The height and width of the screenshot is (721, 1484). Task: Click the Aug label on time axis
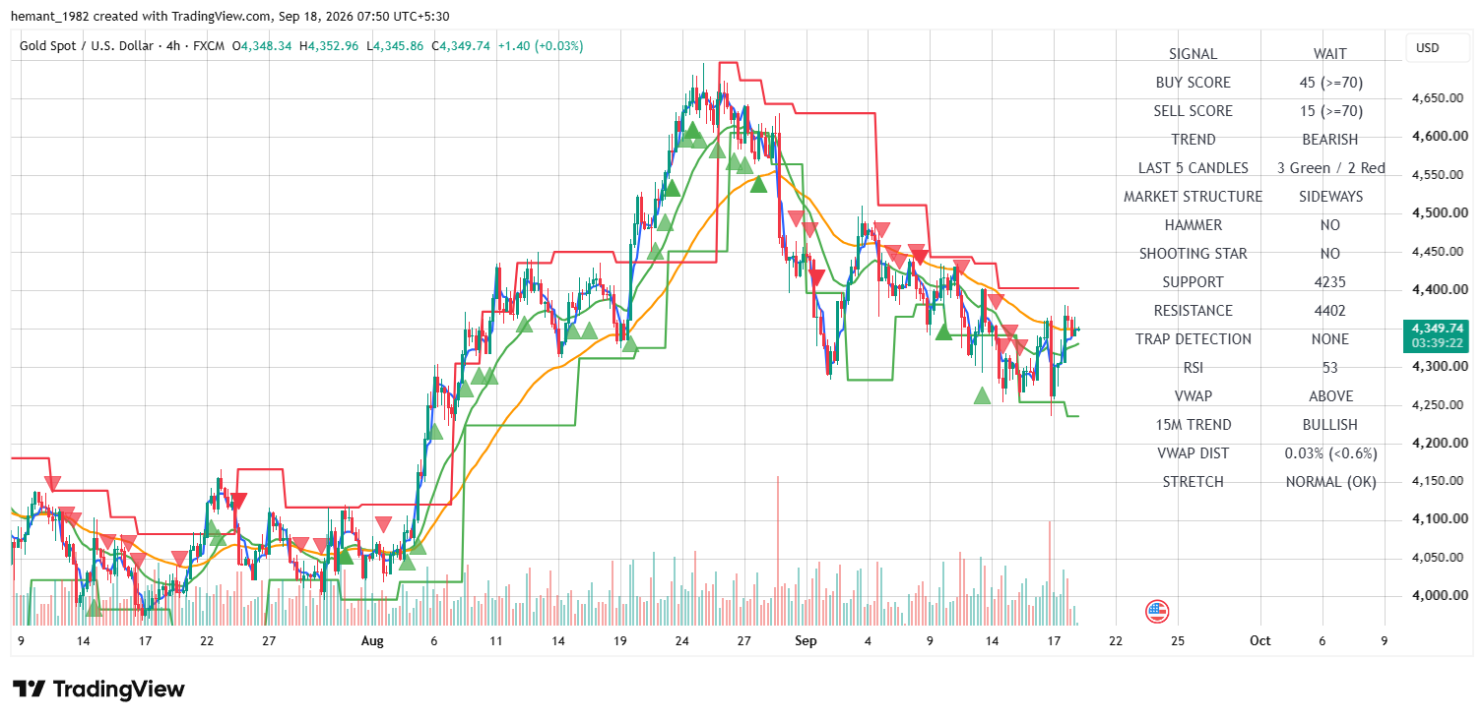click(x=371, y=640)
